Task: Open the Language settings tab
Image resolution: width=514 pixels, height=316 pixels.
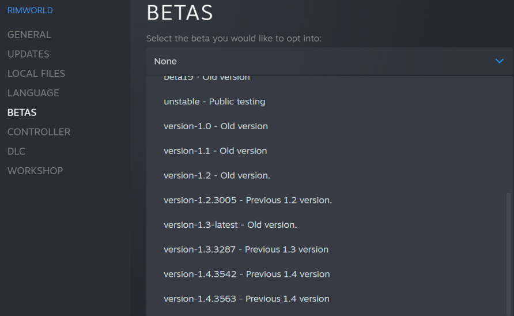Action: (33, 93)
